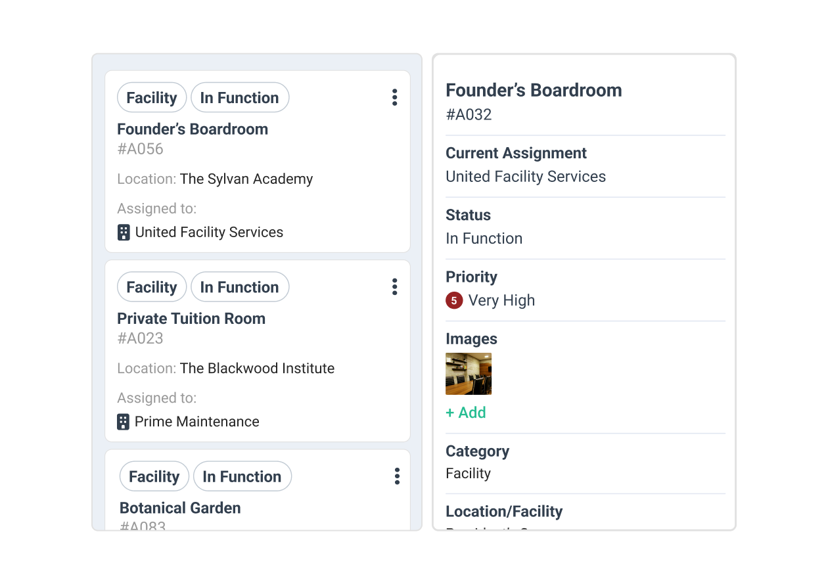Click the + Add images link
The image size is (828, 584).
tap(466, 413)
